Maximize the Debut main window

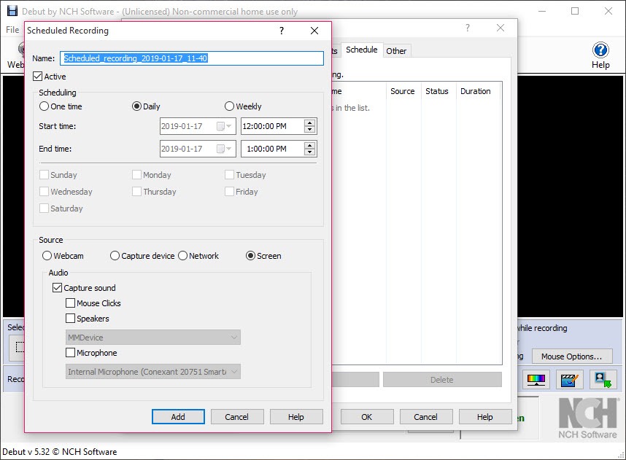point(575,11)
